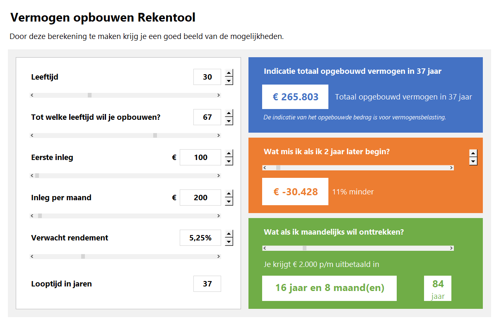
Task: Increase Leeftijd with the up spinner arrow
Action: point(229,73)
